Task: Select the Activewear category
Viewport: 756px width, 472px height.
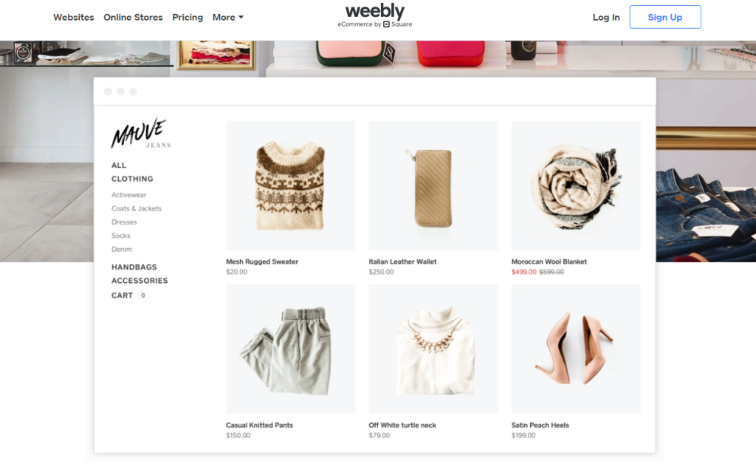Action: pyautogui.click(x=128, y=195)
